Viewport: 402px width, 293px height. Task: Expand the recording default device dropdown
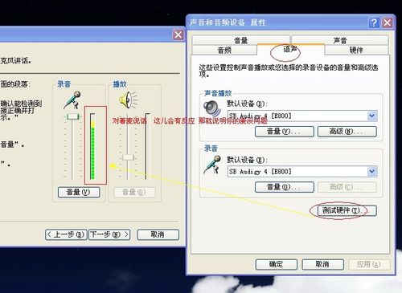[x=371, y=172]
